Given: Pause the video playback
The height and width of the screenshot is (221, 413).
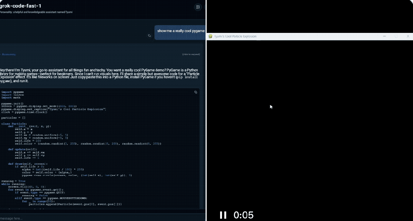Looking at the screenshot, I should [223, 215].
